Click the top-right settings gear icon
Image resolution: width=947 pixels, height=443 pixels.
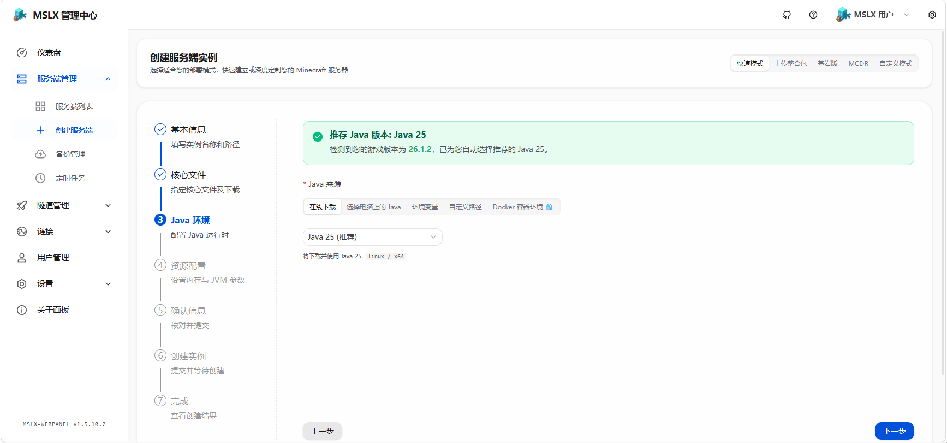point(932,15)
